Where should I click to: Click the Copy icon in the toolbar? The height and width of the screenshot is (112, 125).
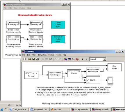[47, 59]
